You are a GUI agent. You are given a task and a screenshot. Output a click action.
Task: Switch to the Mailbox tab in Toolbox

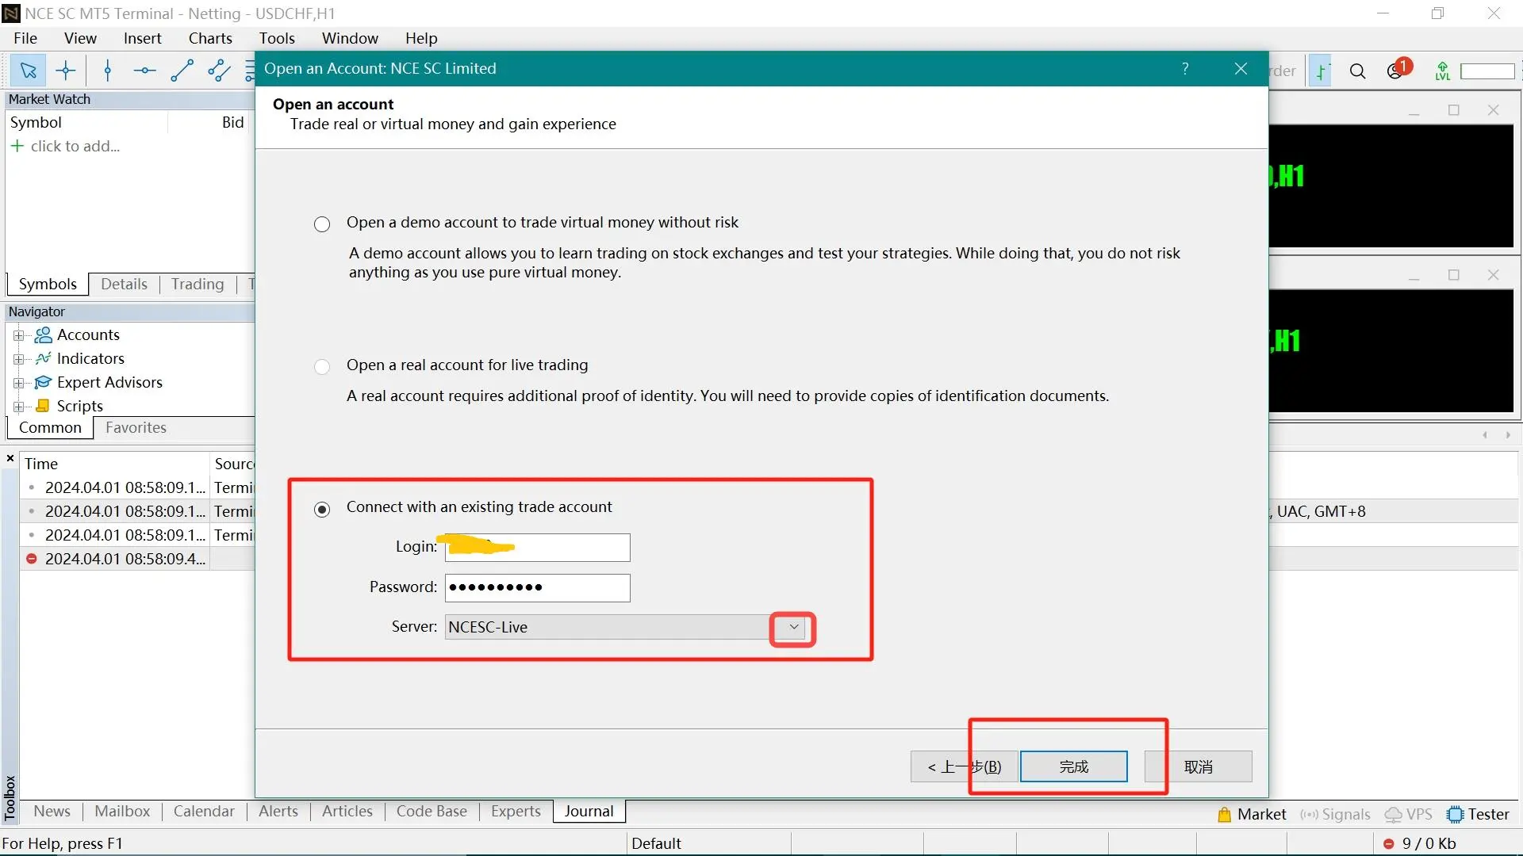point(122,812)
